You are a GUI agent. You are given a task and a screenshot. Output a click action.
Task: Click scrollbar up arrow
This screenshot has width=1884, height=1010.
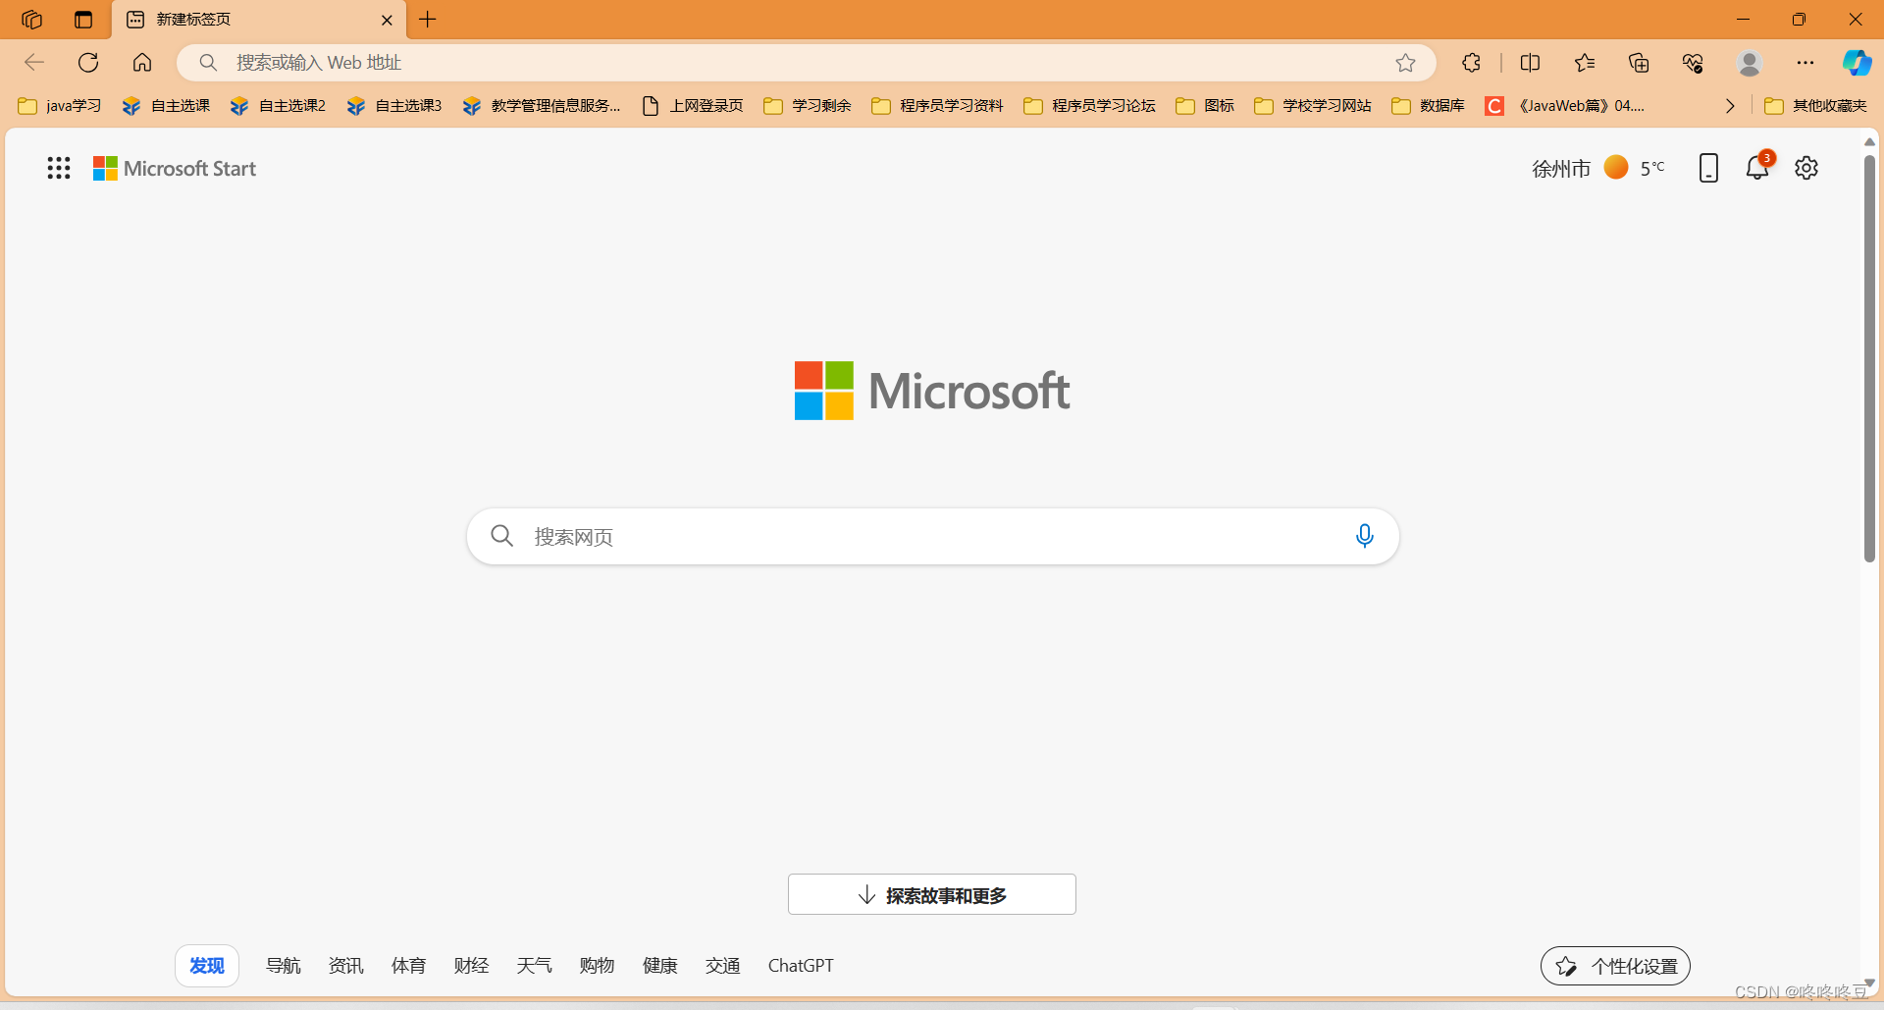point(1869,142)
